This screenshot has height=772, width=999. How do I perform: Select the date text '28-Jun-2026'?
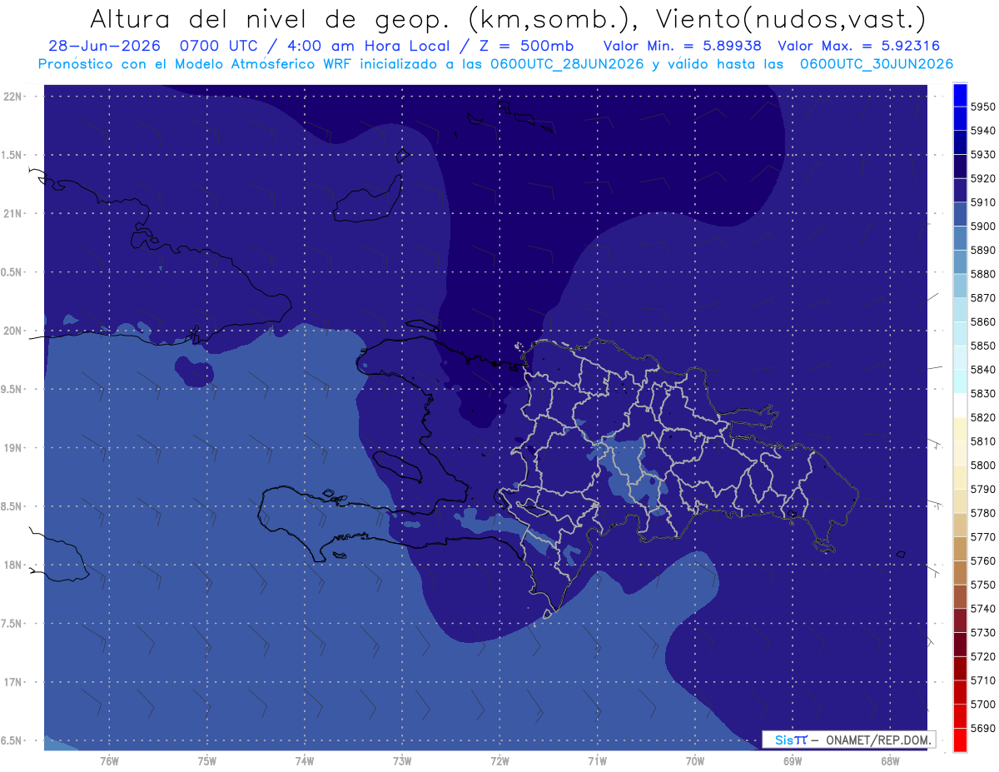(104, 46)
